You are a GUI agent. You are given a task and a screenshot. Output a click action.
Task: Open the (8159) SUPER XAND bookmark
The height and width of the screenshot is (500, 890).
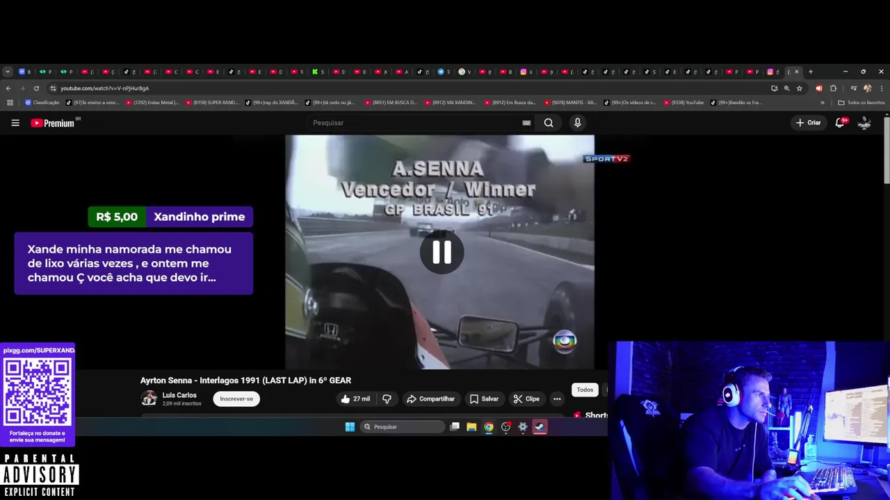(211, 103)
